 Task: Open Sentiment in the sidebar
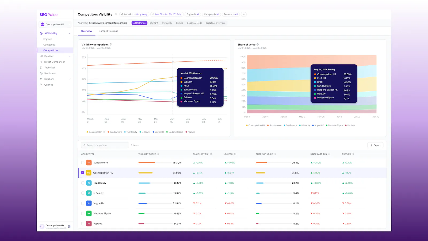[50, 73]
